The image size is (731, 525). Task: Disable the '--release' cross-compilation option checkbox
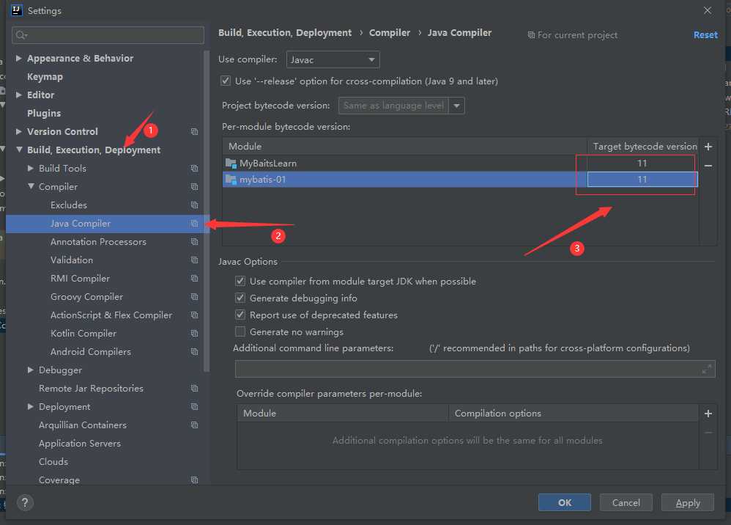click(226, 81)
